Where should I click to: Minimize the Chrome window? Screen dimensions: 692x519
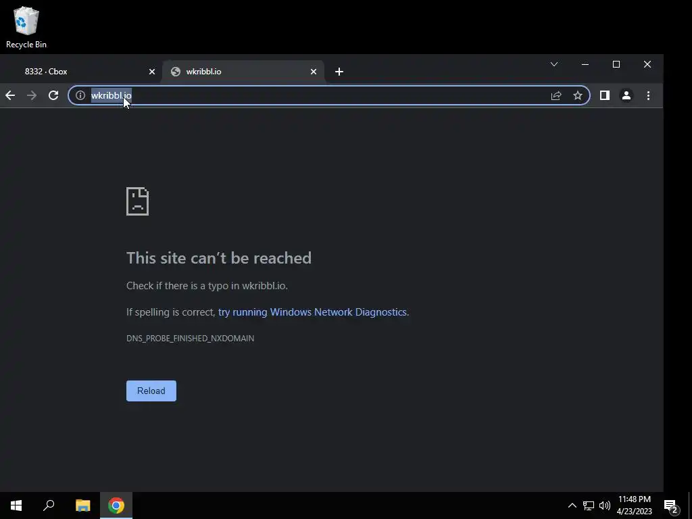tap(585, 64)
